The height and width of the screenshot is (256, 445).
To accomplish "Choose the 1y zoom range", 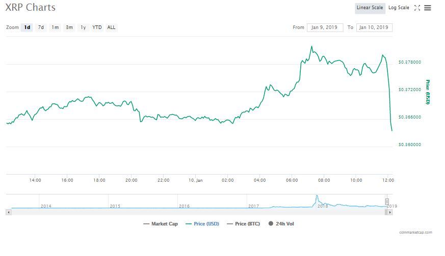I will click(83, 27).
